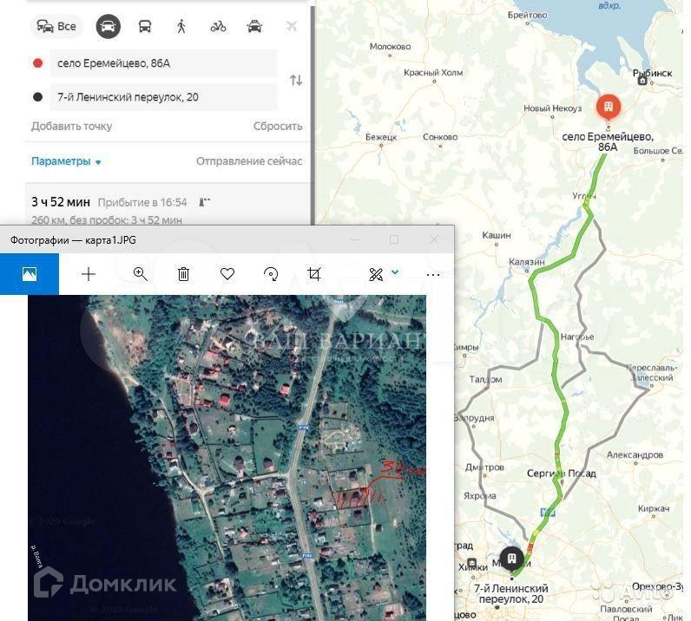Click the 'Красный Холм' map label
The width and height of the screenshot is (691, 621).
tap(433, 72)
